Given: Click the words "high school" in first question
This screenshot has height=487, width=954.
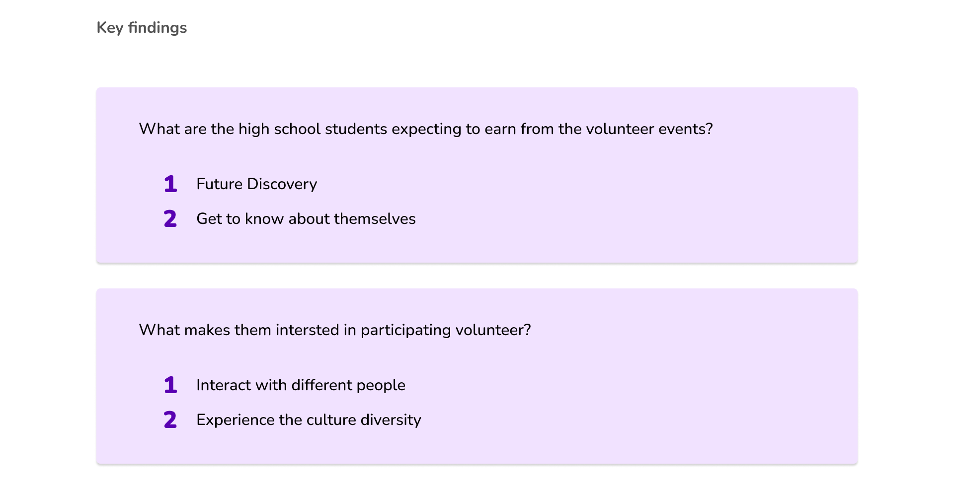Looking at the screenshot, I should point(279,129).
